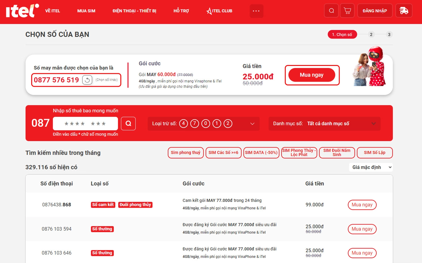This screenshot has width=422, height=263.
Task: Click the Chọn số khác link
Action: tap(107, 80)
